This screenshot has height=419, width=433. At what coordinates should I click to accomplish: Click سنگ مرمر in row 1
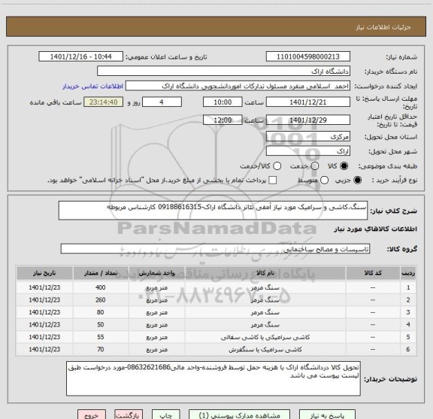265,287
